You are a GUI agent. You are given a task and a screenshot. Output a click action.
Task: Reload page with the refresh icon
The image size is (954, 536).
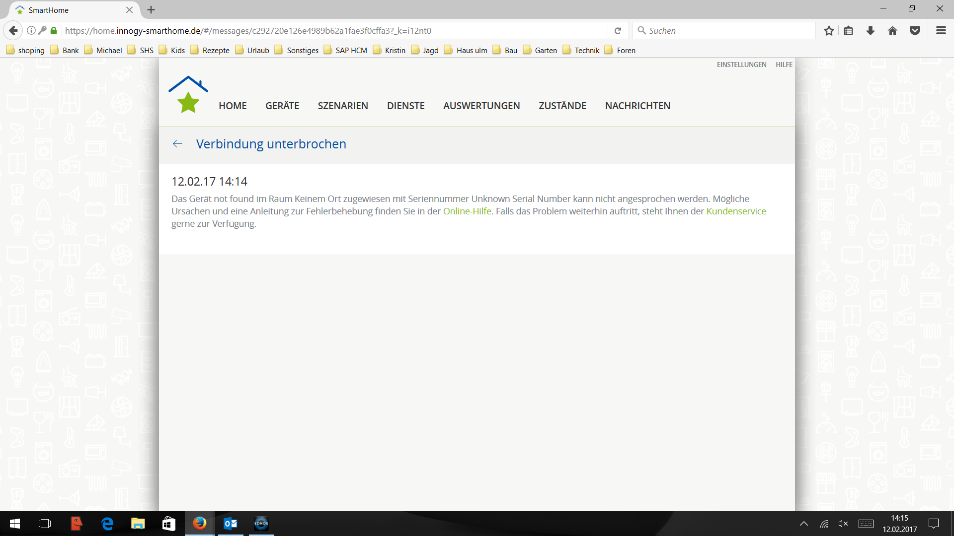pos(618,31)
